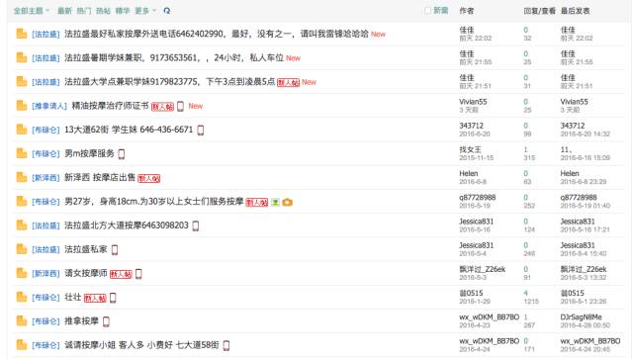Screen dimensions: 633x359
Task: Open the [法拉盛] category tag on first thread
Action: point(45,35)
